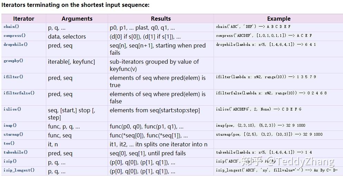The height and width of the screenshot is (177, 343).
Task: Open the groupby() documentation link
Action: [13, 61]
